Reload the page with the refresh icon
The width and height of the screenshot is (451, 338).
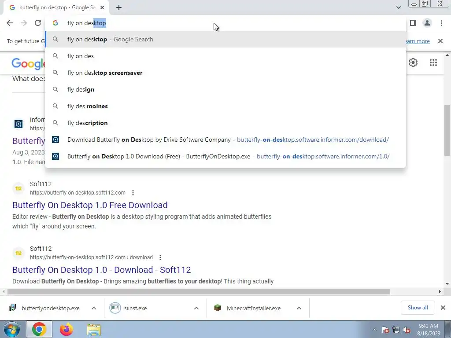click(x=38, y=23)
